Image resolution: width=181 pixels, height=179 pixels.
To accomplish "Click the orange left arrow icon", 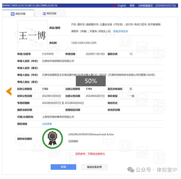I will tap(9, 92).
